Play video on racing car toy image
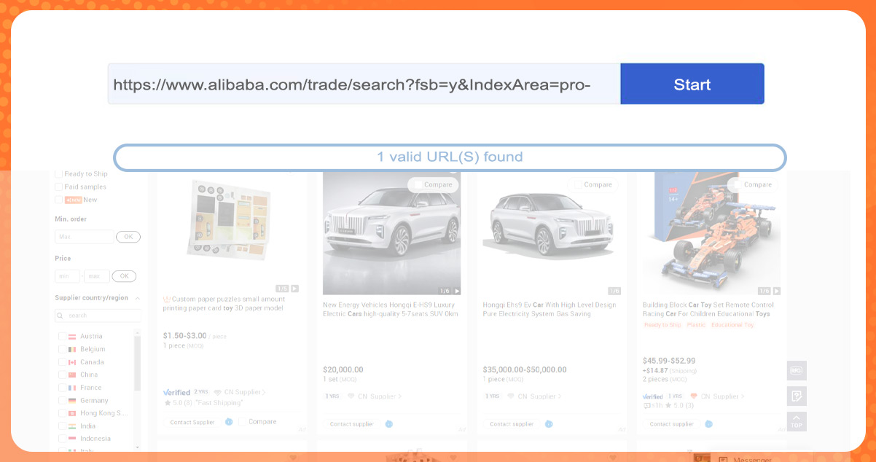 776,291
